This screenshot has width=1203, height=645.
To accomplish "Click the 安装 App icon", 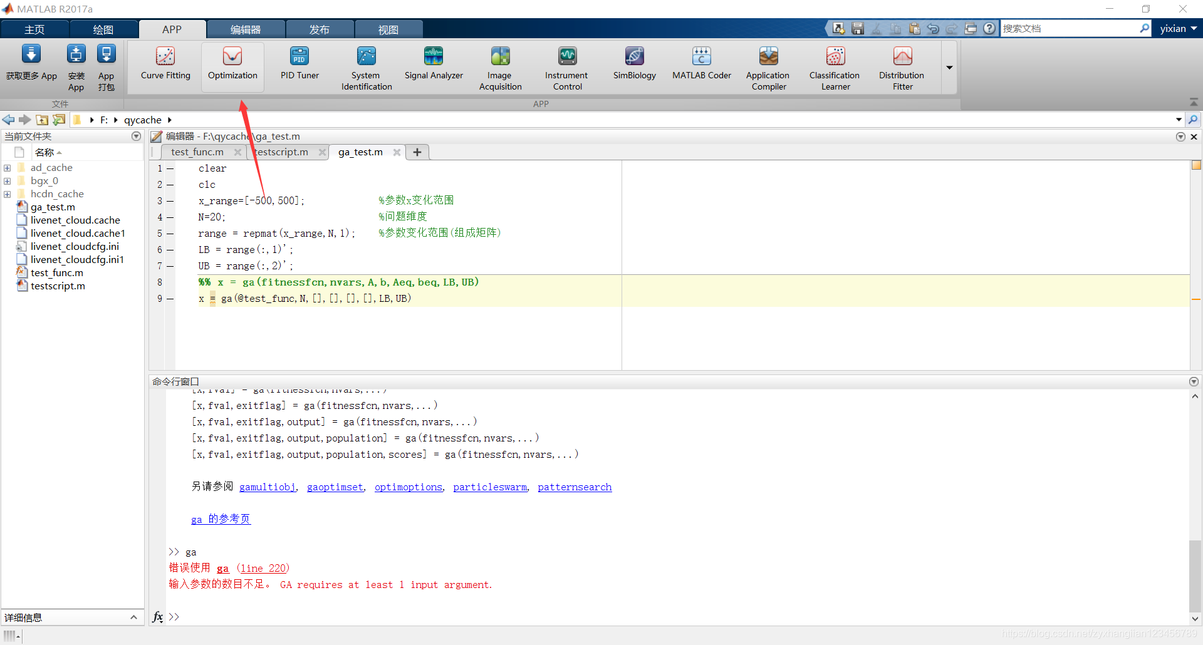I will click(76, 55).
